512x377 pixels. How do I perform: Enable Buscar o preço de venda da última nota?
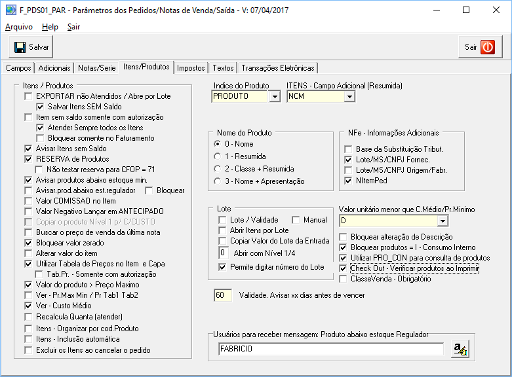[x=28, y=232]
